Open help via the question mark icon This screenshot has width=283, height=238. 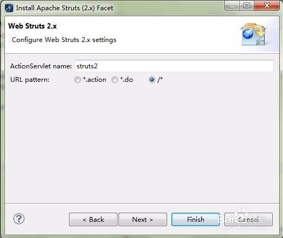19,219
